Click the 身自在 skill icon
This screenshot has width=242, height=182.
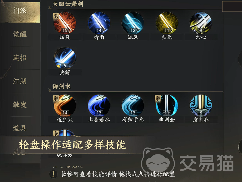pyautogui.click(x=201, y=105)
